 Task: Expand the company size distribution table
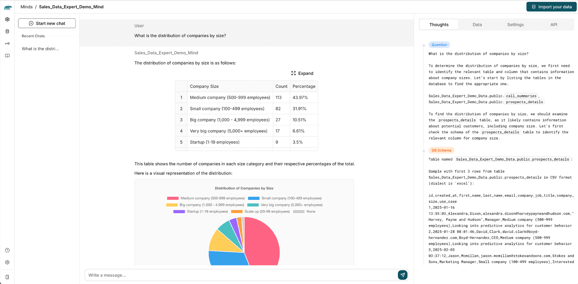(303, 73)
